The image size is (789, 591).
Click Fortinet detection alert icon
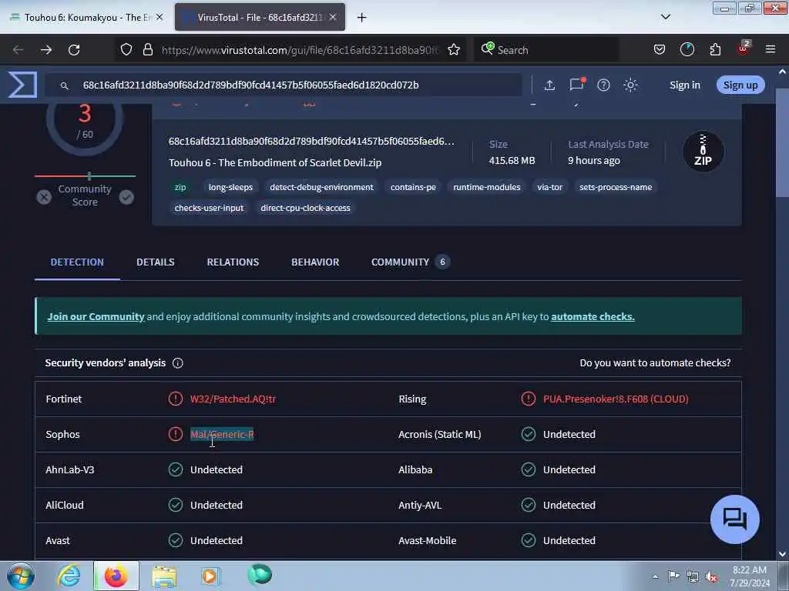click(x=175, y=399)
